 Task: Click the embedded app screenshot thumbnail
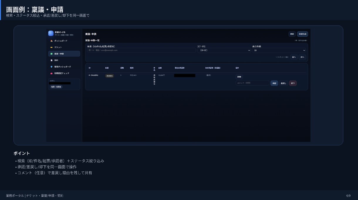click(178, 85)
